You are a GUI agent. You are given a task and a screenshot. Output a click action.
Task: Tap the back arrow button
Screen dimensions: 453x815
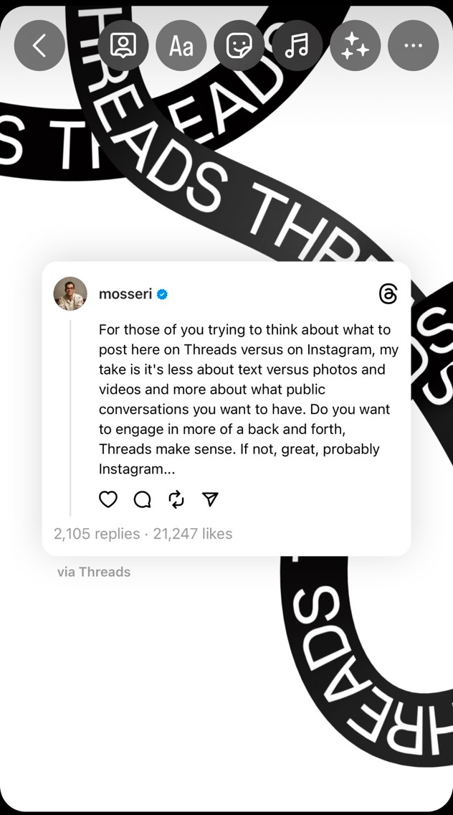[39, 46]
